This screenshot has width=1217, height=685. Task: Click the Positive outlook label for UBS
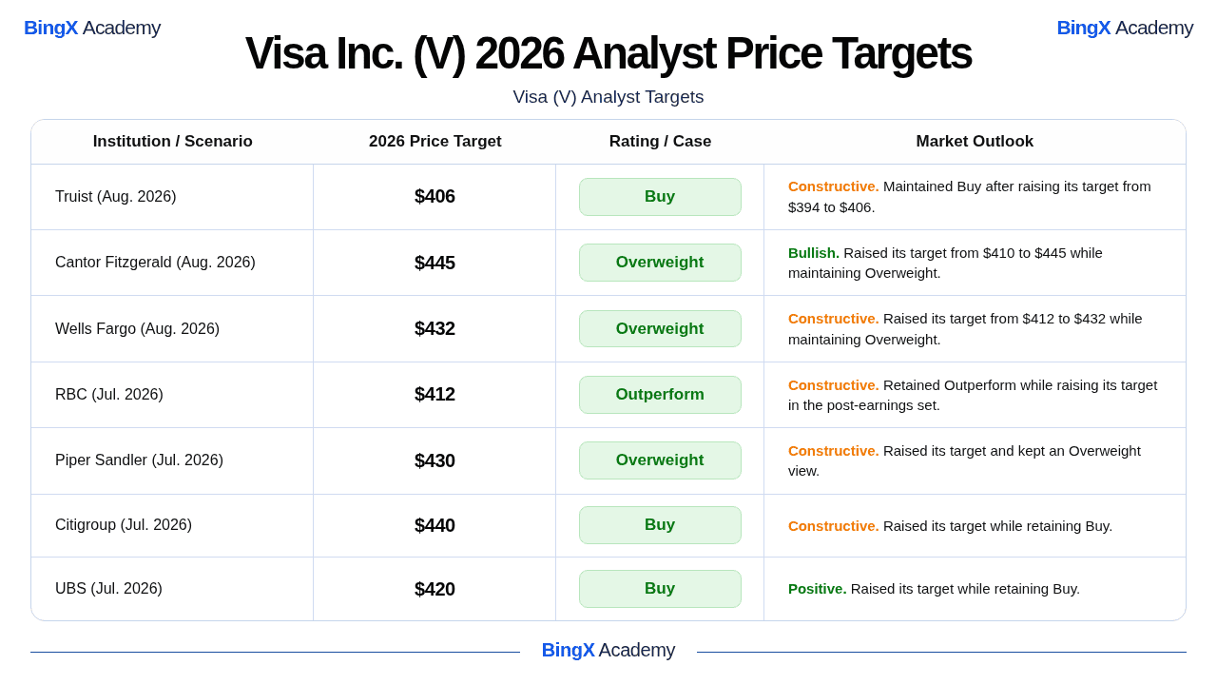coord(818,589)
